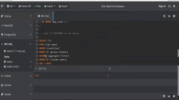Click the MariaDB icon in sidebar
Viewport: 179px width, 100px height.
(2, 26)
